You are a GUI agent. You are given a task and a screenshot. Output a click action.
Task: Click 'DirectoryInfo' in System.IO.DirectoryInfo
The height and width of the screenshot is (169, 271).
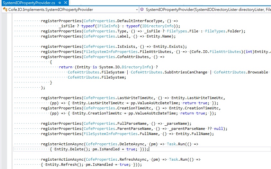click(137, 67)
